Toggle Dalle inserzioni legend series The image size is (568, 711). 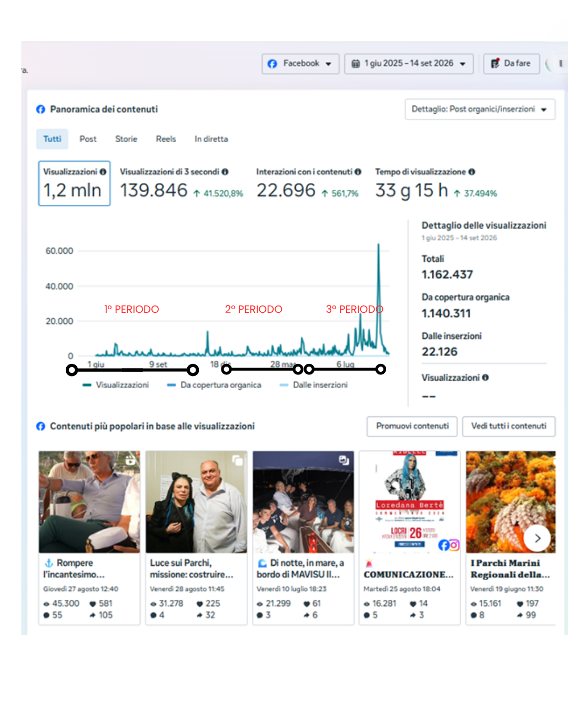pos(313,385)
